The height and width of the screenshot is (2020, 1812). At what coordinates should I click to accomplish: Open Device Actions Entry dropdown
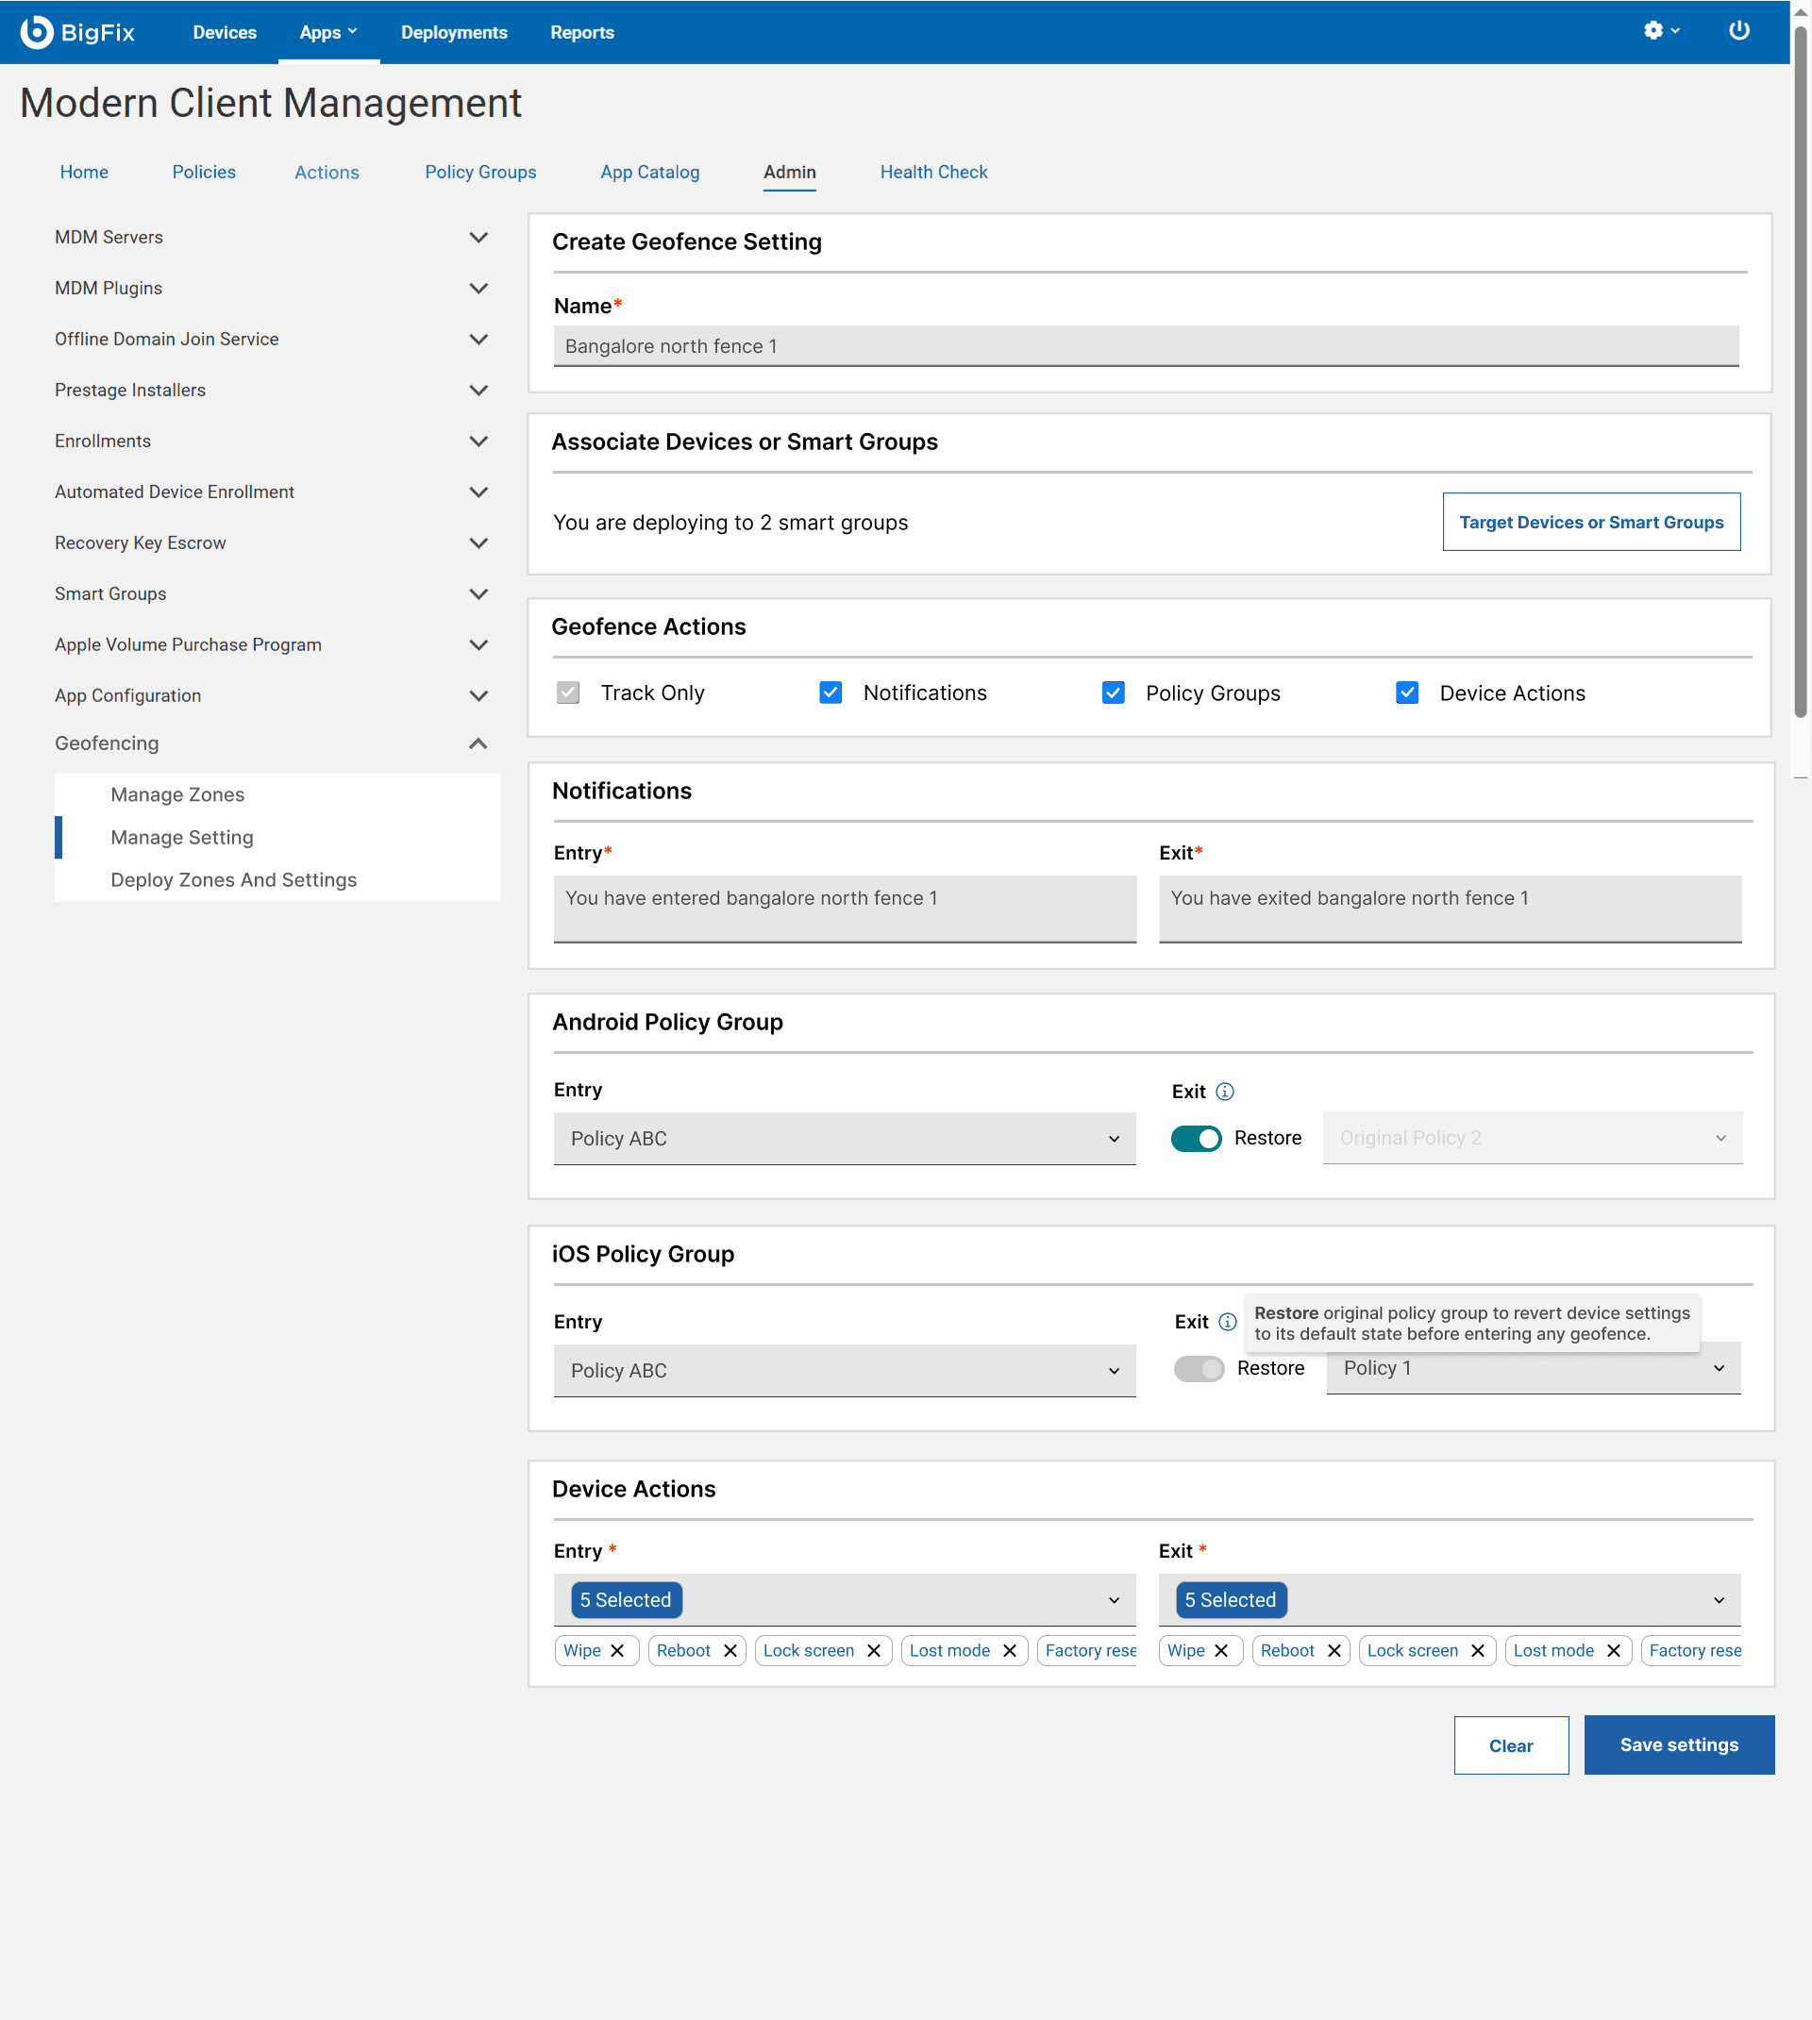(845, 1599)
